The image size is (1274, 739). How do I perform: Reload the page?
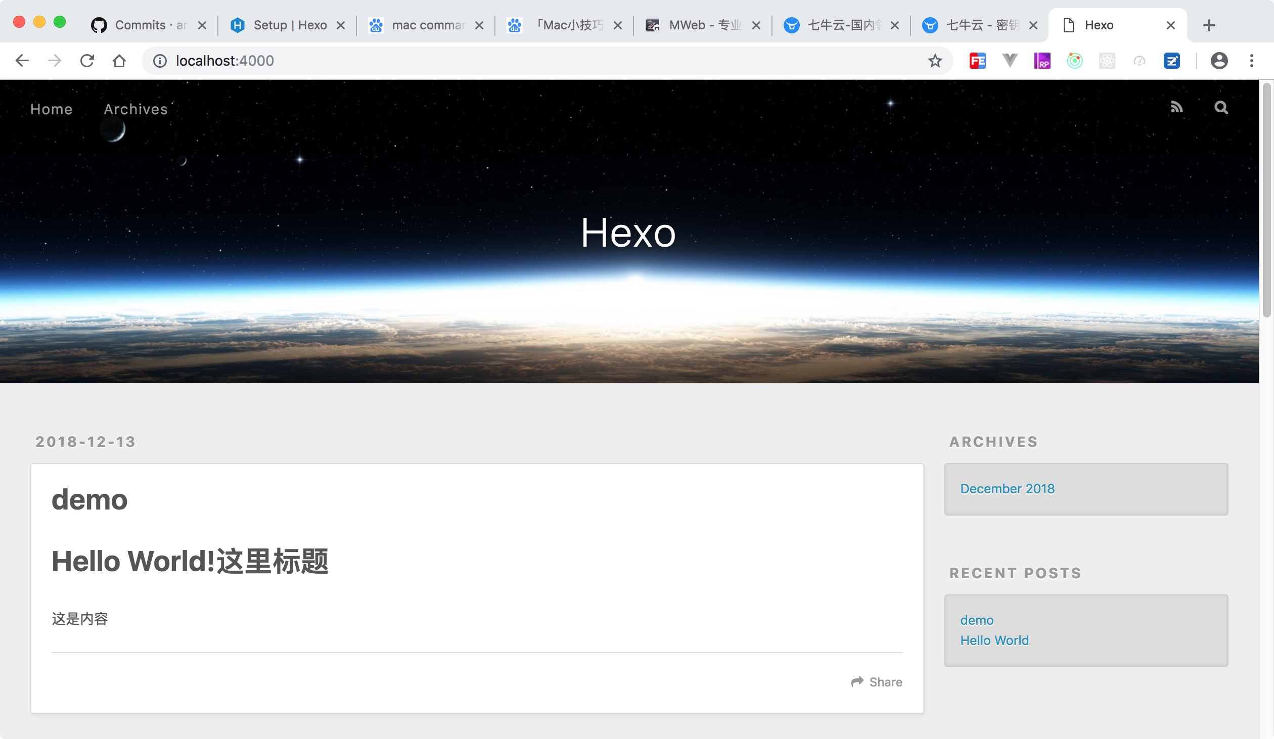87,61
